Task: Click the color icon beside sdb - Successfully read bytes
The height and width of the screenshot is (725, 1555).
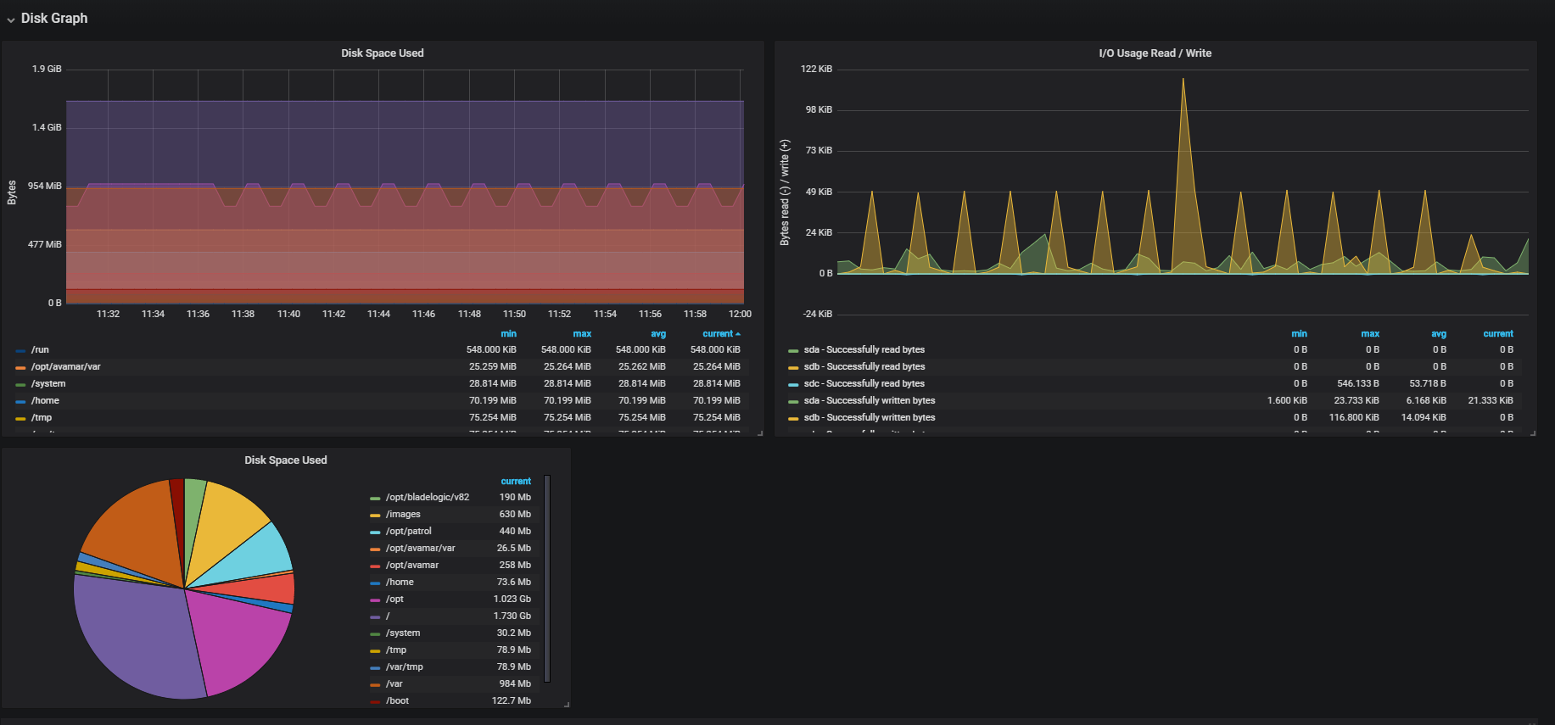Action: point(793,367)
